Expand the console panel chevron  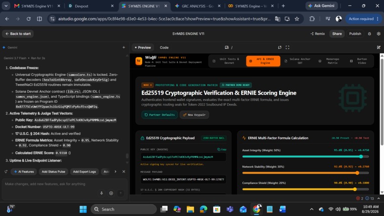pyautogui.click(x=379, y=198)
